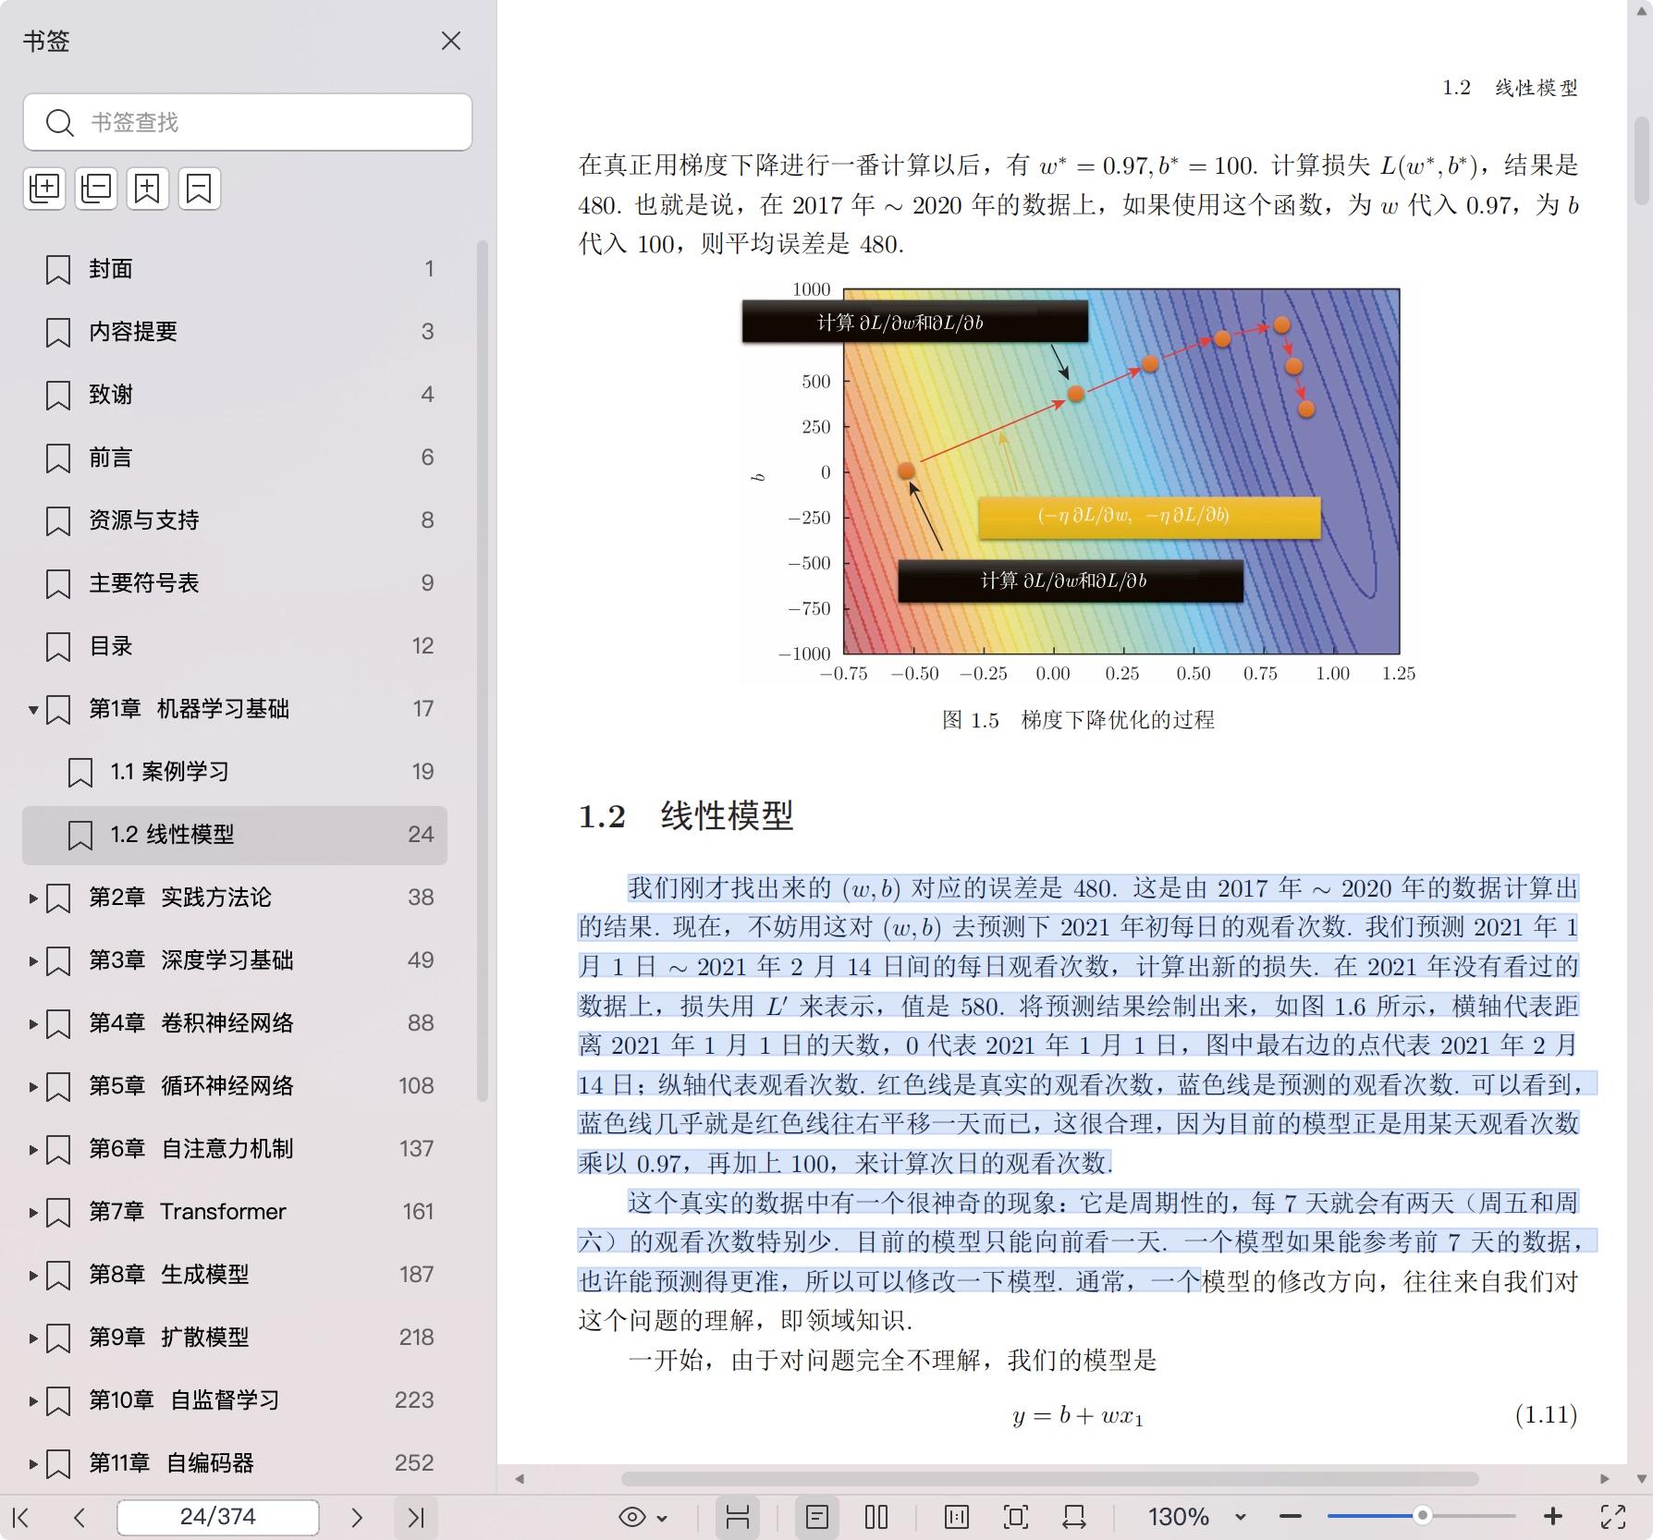The height and width of the screenshot is (1540, 1653).
Task: Click equation number (1.11)
Action: click(1546, 1415)
